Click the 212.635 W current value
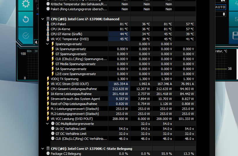This screenshot has height=156, width=238. click(x=120, y=89)
